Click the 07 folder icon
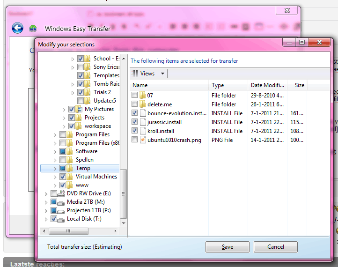This screenshot has width=338, height=267. pyautogui.click(x=142, y=95)
